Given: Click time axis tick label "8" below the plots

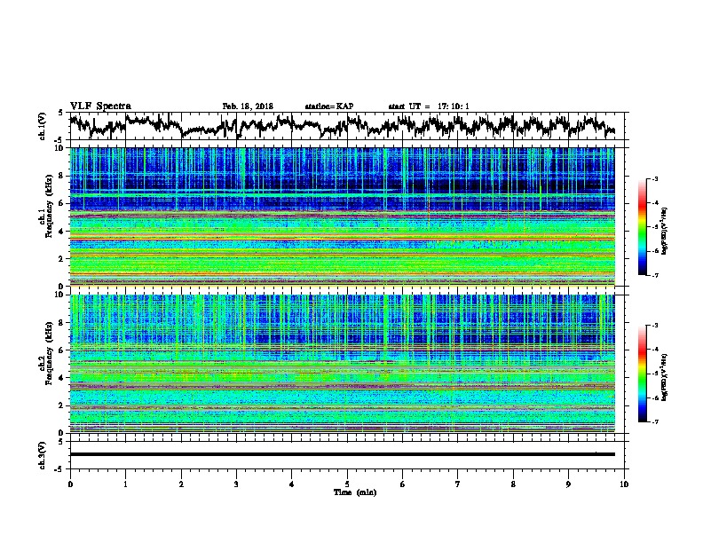Looking at the screenshot, I should tap(513, 484).
